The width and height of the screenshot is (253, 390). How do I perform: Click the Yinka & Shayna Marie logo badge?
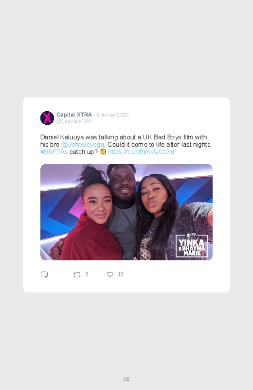tap(191, 246)
